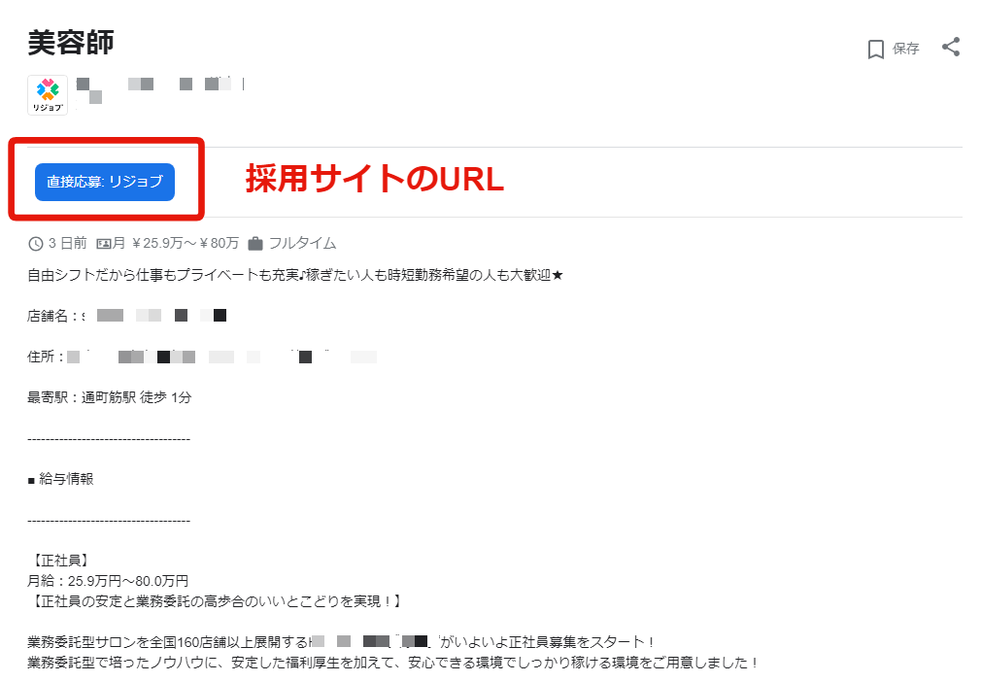Screen dimensions: 981x682
Task: Click the bookmark save icon
Action: pyautogui.click(x=876, y=49)
